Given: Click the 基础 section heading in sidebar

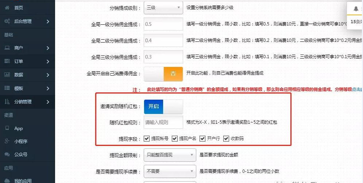Looking at the screenshot, I should click(x=8, y=35).
